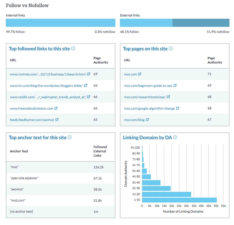
Task: Click the 67.1k followed links value
Action: [98, 178]
